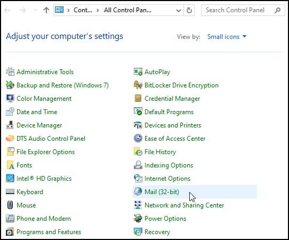Click the Mouse icon

(x=10, y=205)
